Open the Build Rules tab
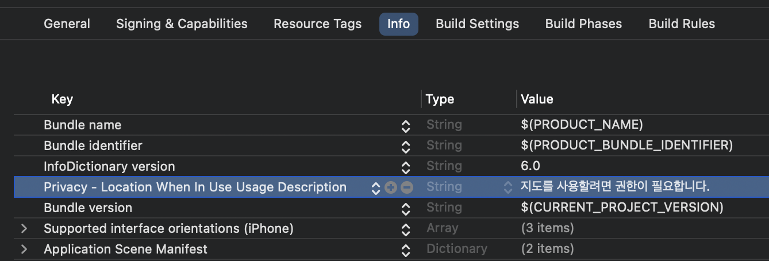This screenshot has height=261, width=769. [x=682, y=24]
